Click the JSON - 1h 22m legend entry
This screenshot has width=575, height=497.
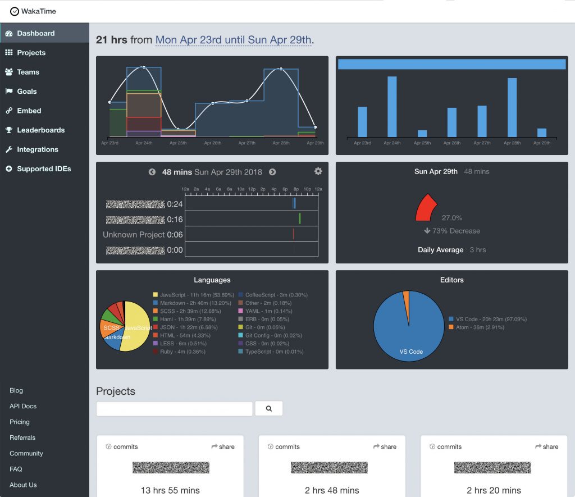[185, 327]
